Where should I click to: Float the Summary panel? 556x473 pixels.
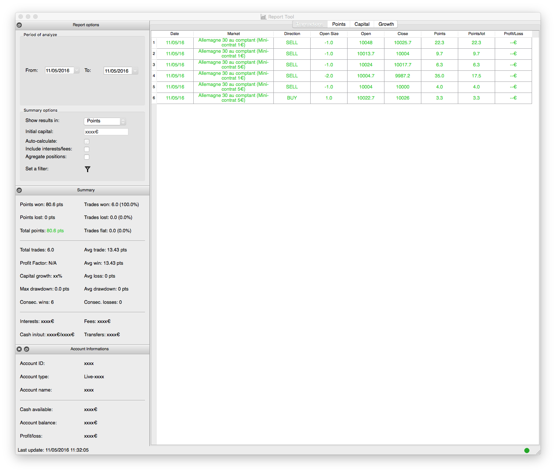click(x=19, y=190)
